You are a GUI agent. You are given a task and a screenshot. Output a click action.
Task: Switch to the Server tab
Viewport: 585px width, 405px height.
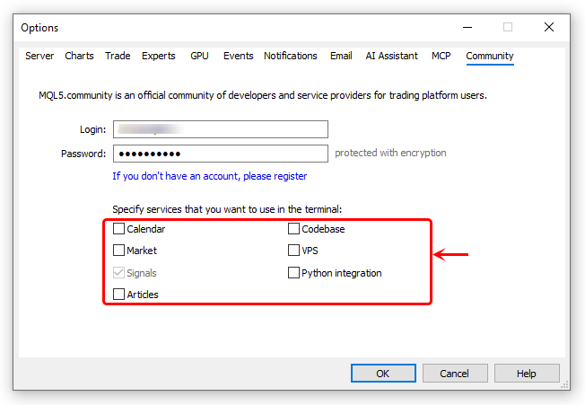click(x=39, y=56)
